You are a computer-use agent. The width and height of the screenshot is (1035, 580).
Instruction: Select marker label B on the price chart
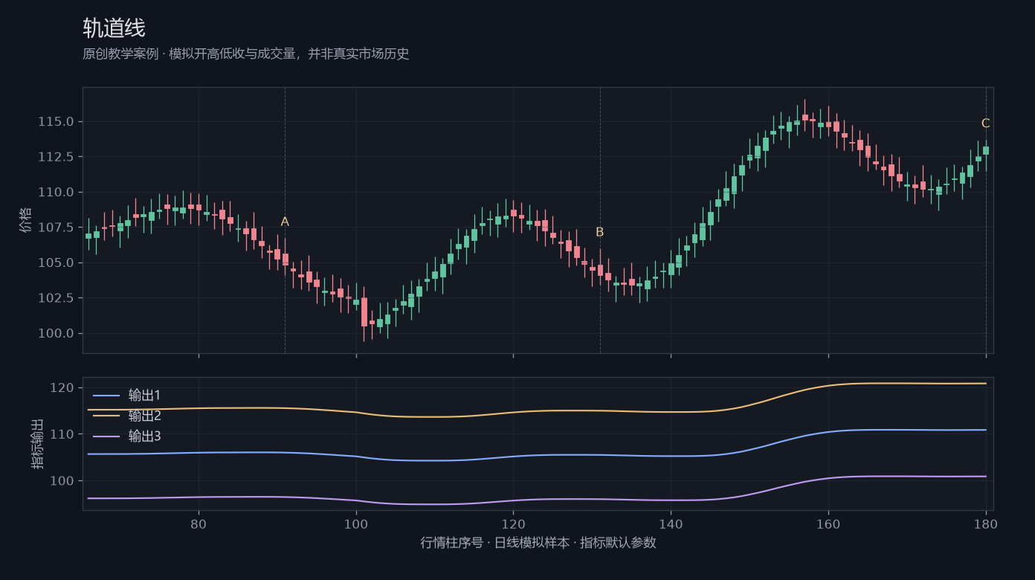click(x=600, y=232)
